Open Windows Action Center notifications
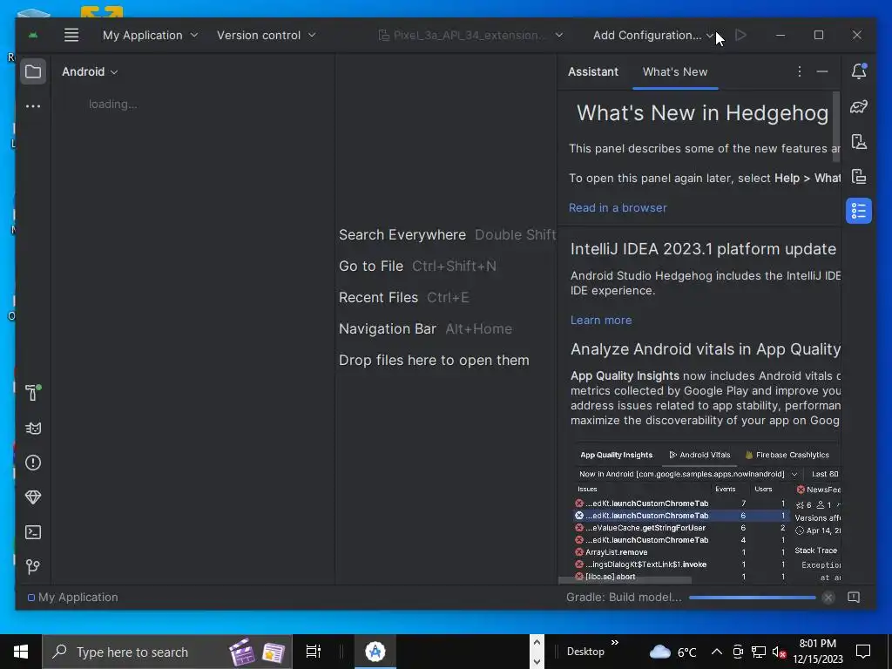892x669 pixels. (x=863, y=652)
